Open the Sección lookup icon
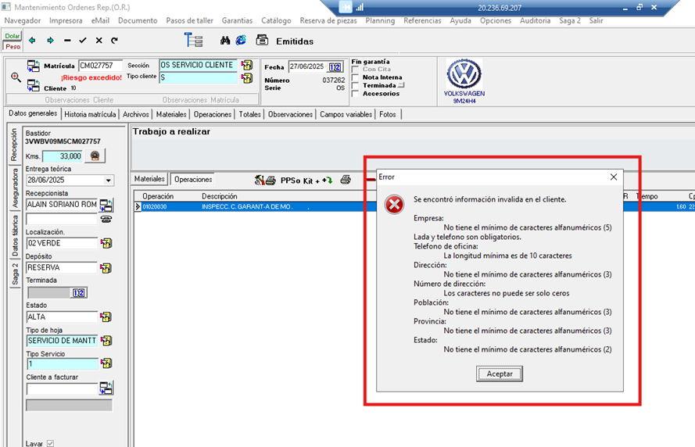This screenshot has height=447, width=695. point(247,66)
